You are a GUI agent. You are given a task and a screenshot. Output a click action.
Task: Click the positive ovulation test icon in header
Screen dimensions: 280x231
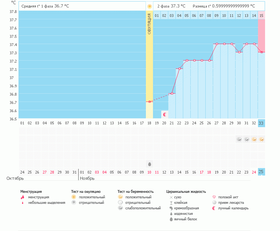[149, 6]
